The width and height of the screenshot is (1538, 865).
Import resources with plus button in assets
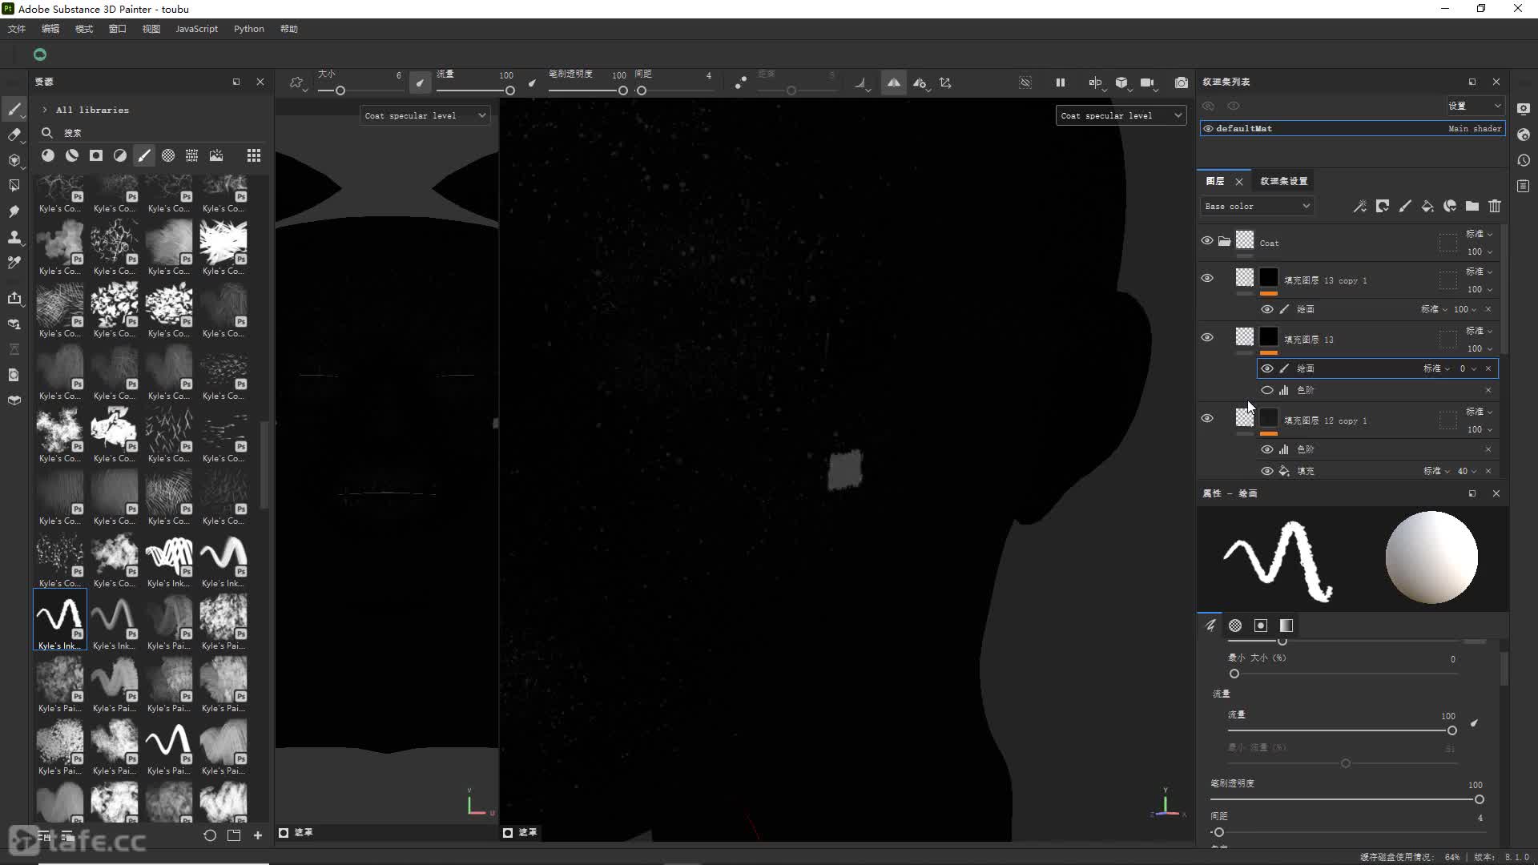257,835
